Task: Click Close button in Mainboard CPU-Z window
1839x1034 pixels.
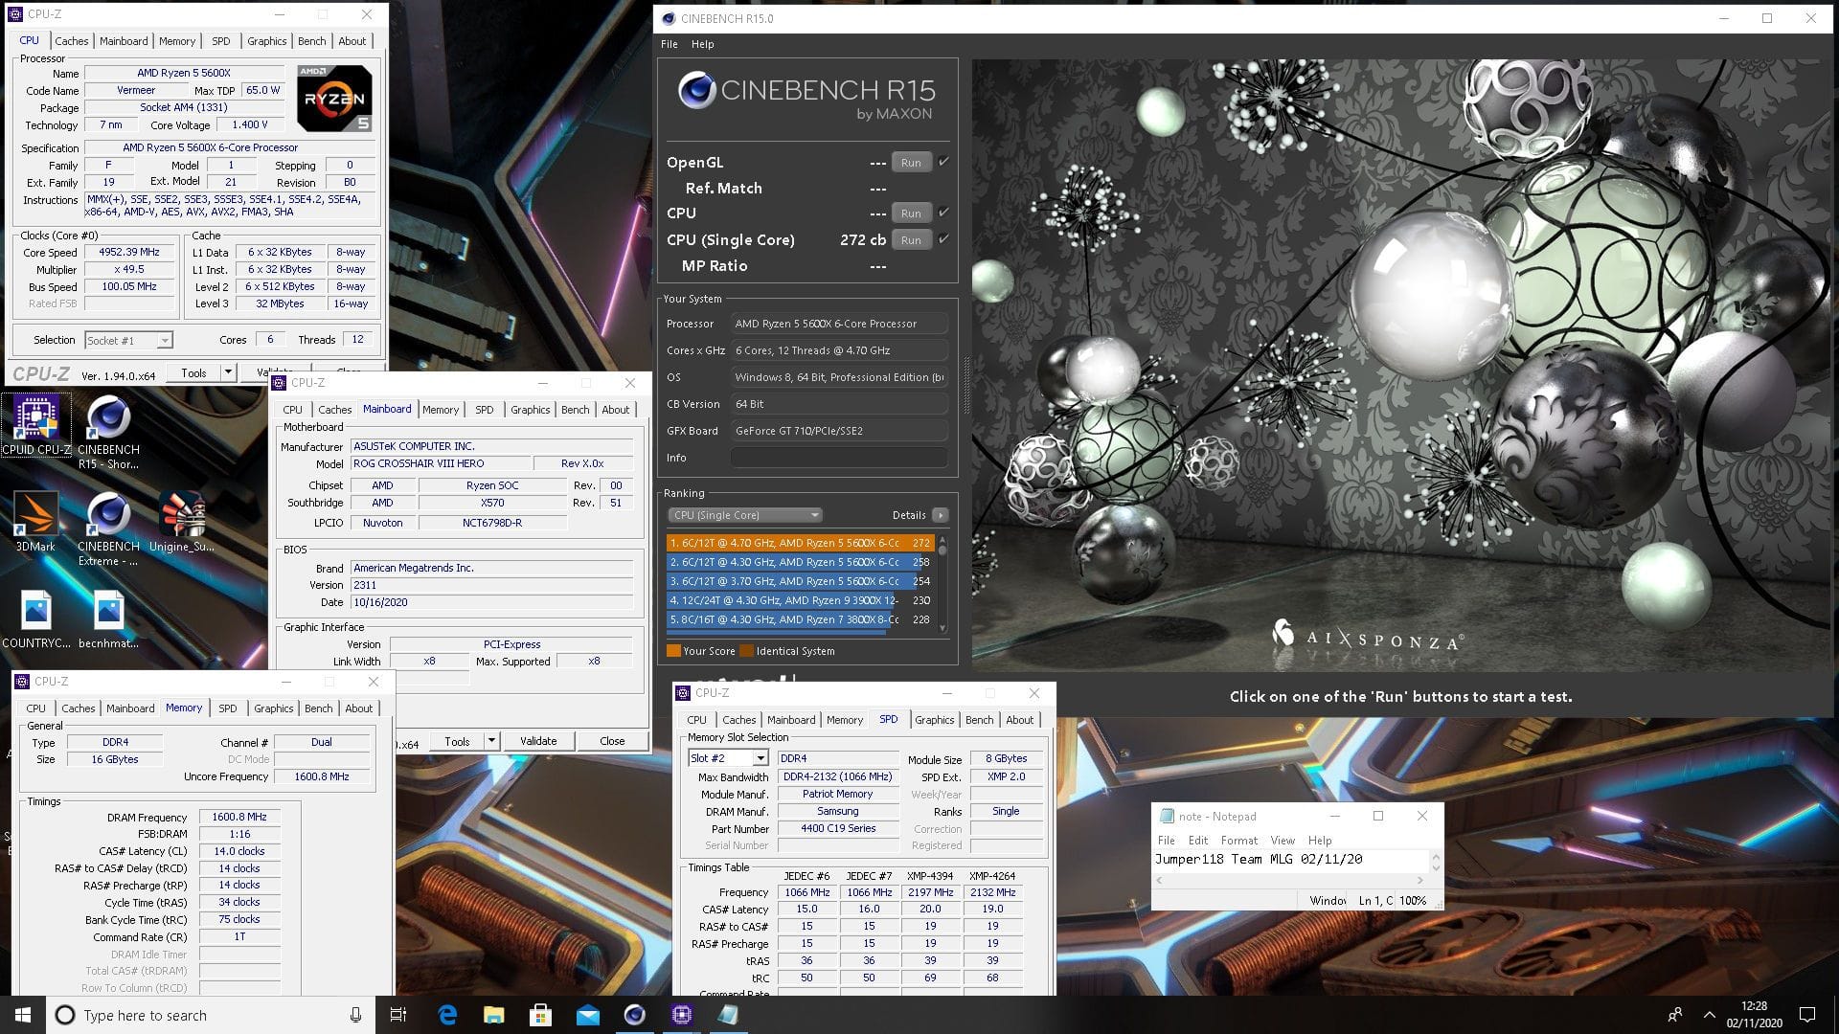Action: pyautogui.click(x=612, y=741)
